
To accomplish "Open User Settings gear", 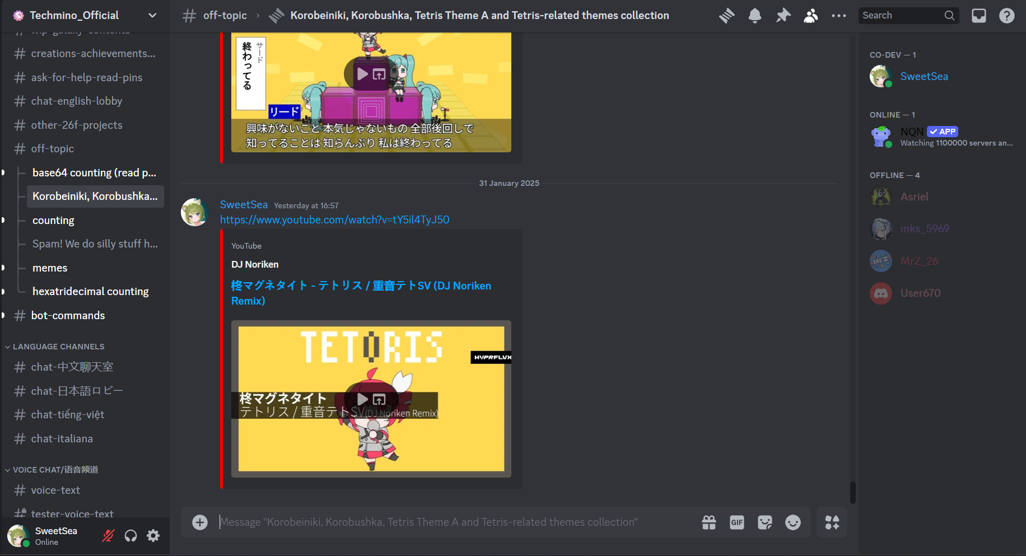I will [x=153, y=536].
